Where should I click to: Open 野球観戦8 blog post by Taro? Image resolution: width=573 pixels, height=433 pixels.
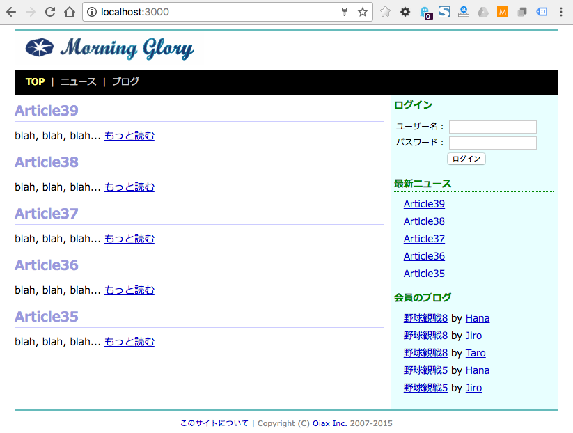(425, 353)
